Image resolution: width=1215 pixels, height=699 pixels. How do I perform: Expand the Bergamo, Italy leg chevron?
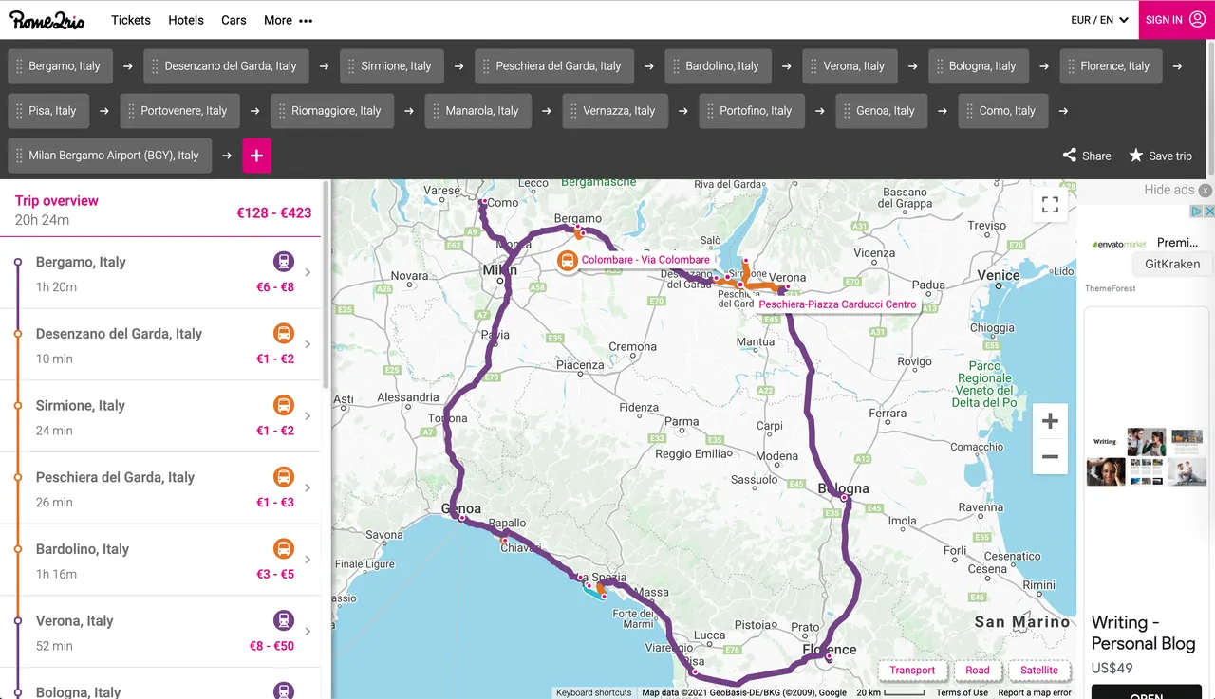(308, 273)
